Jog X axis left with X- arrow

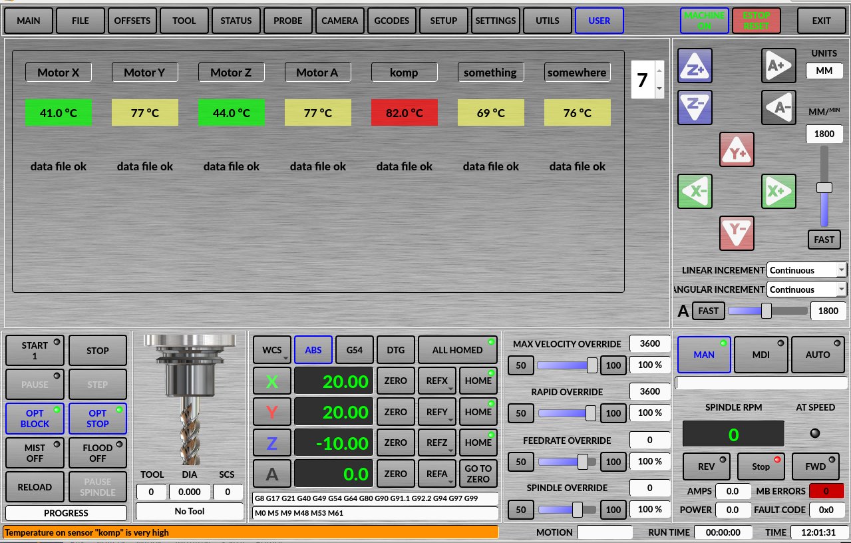pos(695,192)
